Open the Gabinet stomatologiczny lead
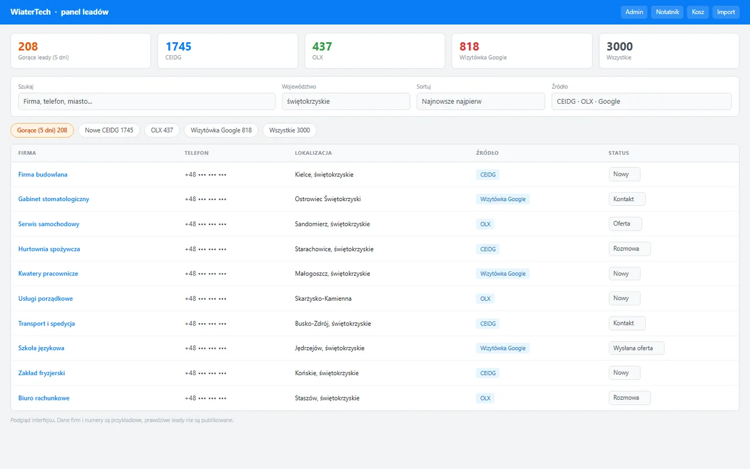 [x=54, y=199]
